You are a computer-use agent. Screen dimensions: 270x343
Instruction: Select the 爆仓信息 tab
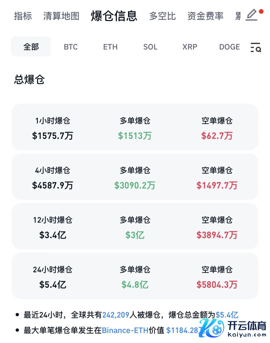(114, 16)
